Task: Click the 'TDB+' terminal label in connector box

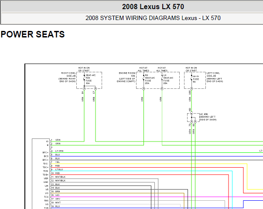Action: pos(45,175)
